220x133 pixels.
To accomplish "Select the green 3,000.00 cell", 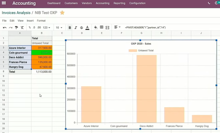I will (42, 53).
